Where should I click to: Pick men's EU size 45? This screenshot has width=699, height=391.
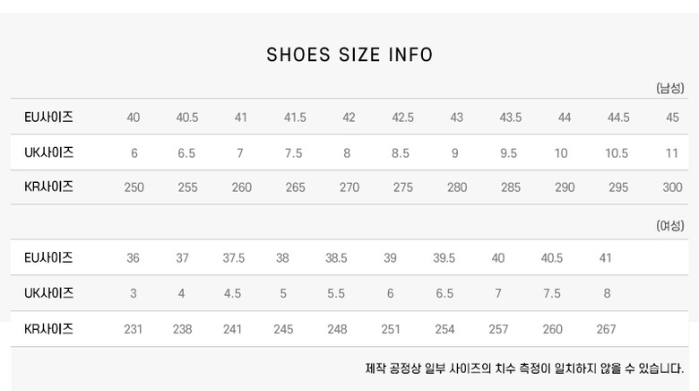(x=672, y=117)
